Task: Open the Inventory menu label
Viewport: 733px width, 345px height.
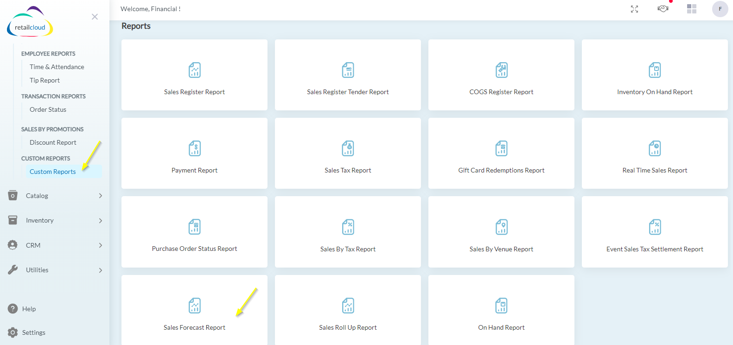Action: click(x=40, y=220)
